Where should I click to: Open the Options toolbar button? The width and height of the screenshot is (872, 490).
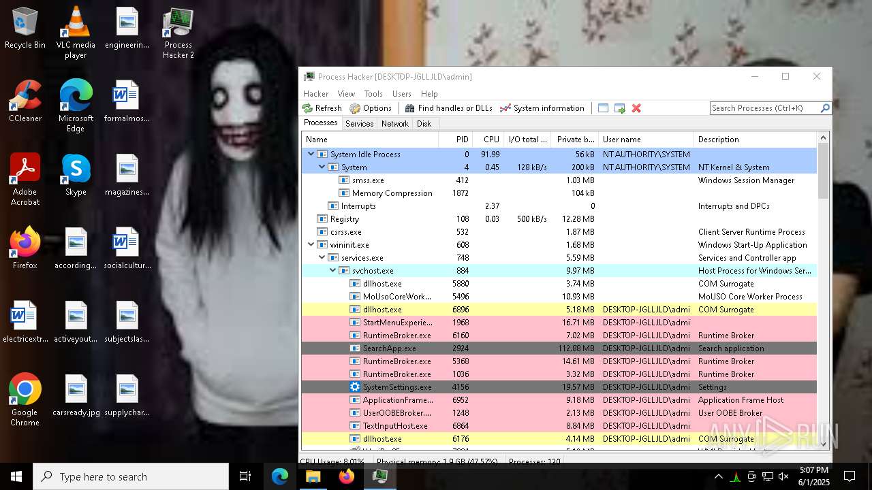(371, 108)
